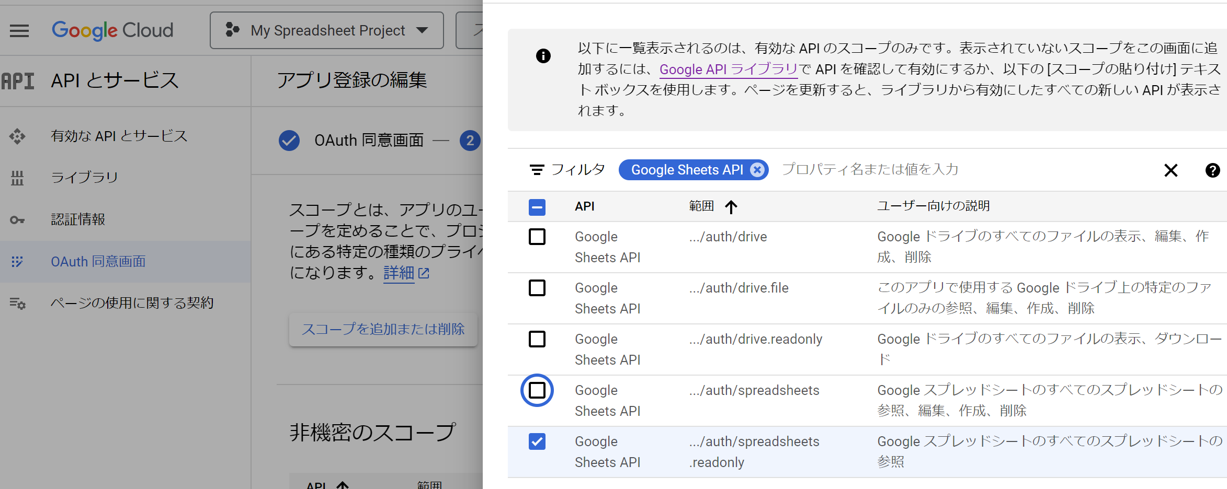Open the filter icon in scope list

[x=537, y=169]
